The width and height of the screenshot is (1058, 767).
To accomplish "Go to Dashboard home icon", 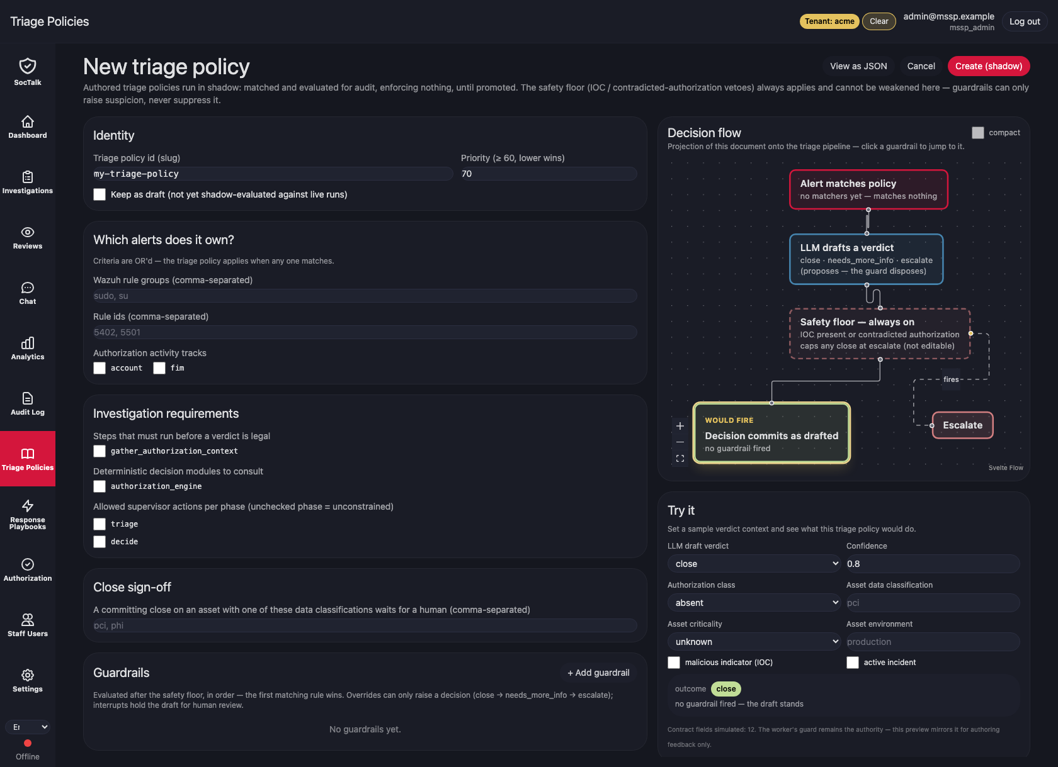I will tap(28, 121).
